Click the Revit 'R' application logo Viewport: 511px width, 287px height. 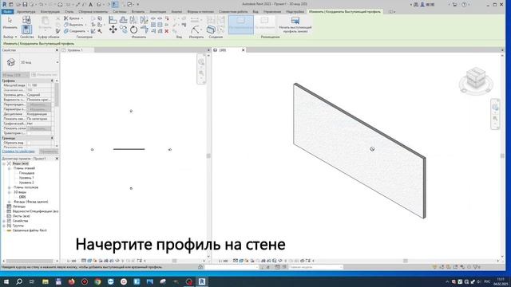point(4,5)
